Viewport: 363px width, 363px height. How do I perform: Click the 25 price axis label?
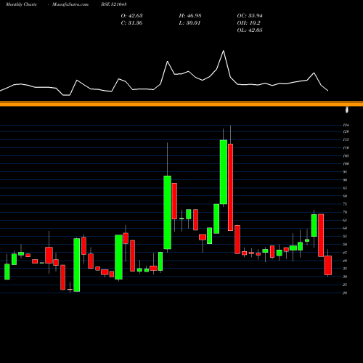pos(345,285)
